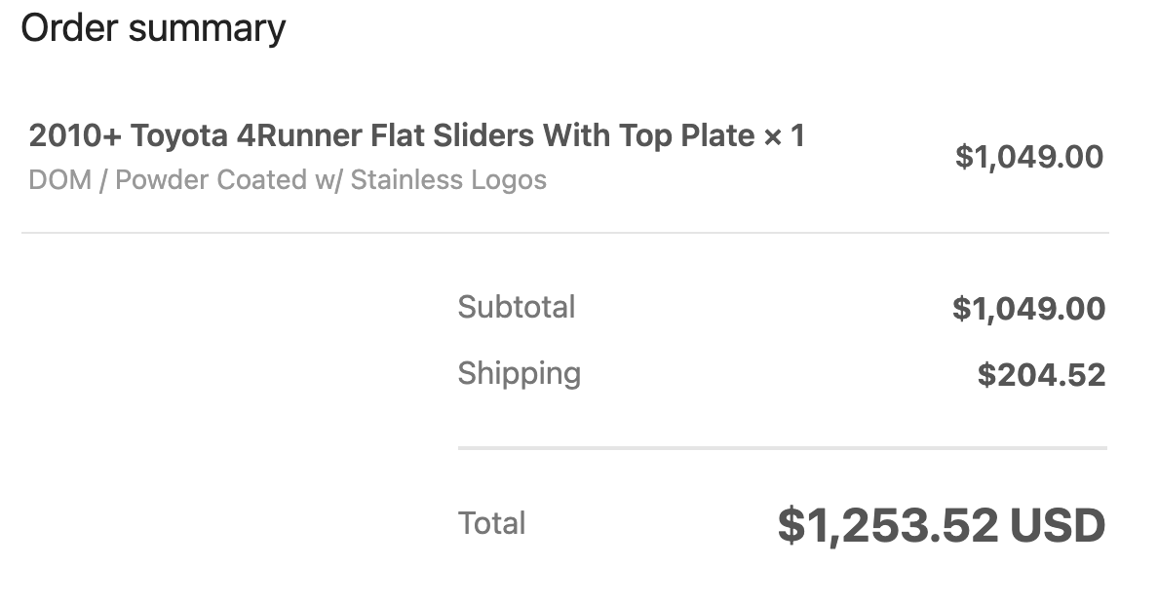
Task: Click the divider line above Total
Action: [782, 447]
